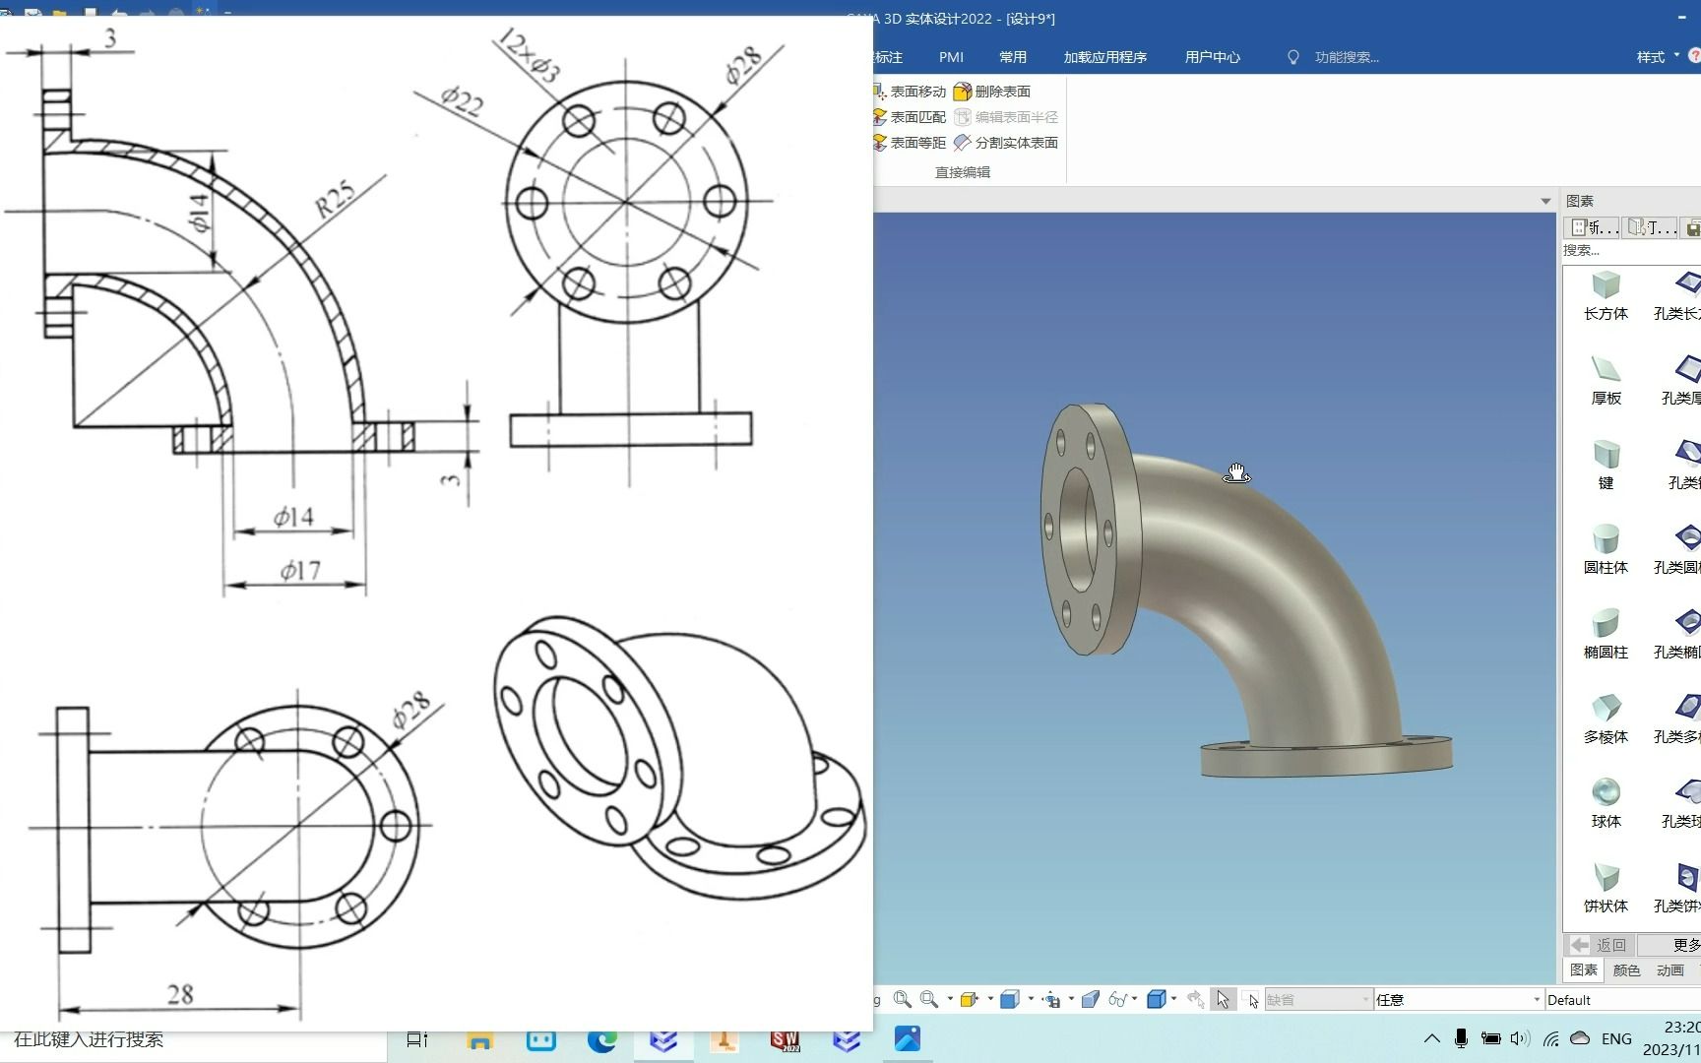
Task: Switch to the 颜色 (color) catalog tab
Action: pyautogui.click(x=1626, y=970)
